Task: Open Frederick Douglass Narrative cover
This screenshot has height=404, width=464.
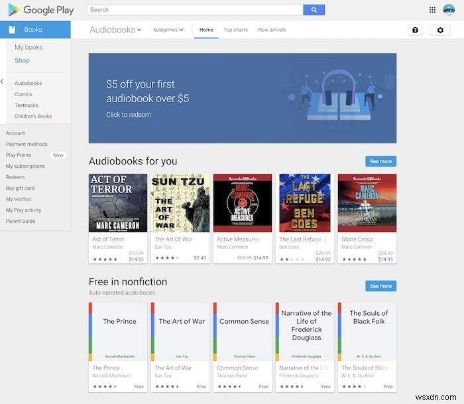Action: pyautogui.click(x=305, y=332)
